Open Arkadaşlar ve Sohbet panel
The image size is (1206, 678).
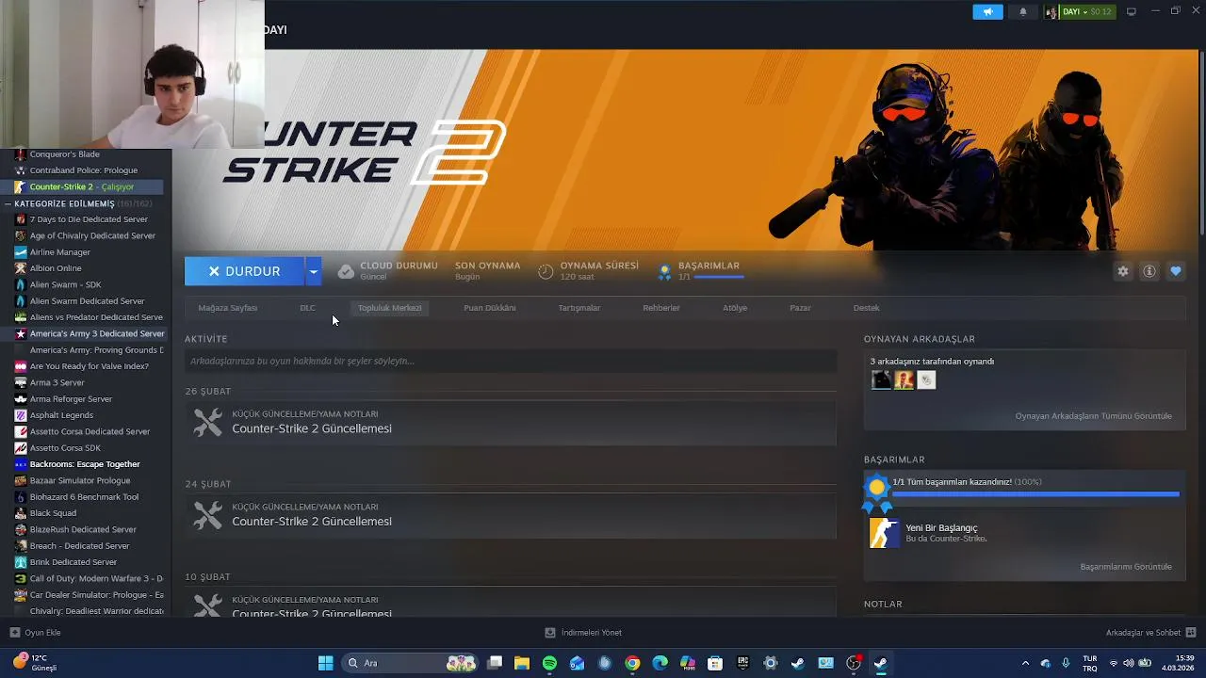click(1150, 633)
